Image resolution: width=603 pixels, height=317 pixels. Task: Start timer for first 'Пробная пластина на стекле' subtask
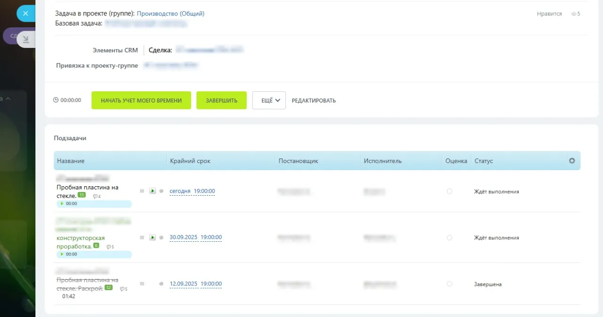152,191
